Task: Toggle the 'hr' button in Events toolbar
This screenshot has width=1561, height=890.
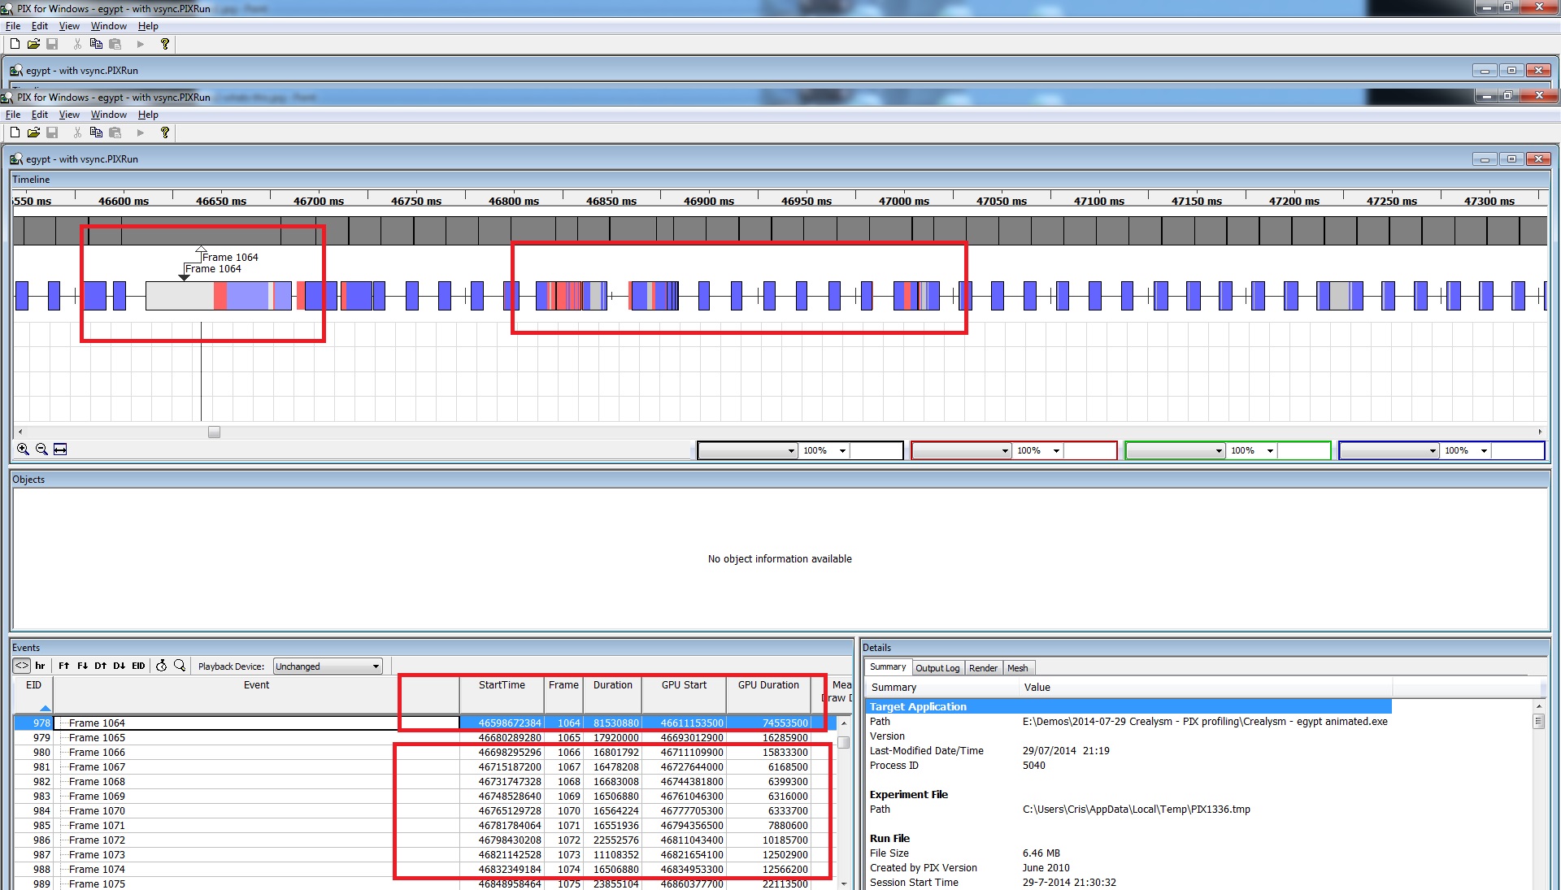Action: [40, 666]
